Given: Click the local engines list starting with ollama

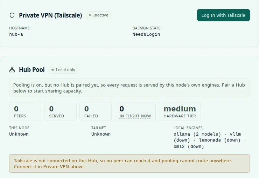Looking at the screenshot, I should point(210,140).
